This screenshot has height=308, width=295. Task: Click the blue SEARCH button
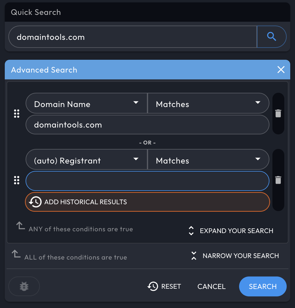click(263, 286)
